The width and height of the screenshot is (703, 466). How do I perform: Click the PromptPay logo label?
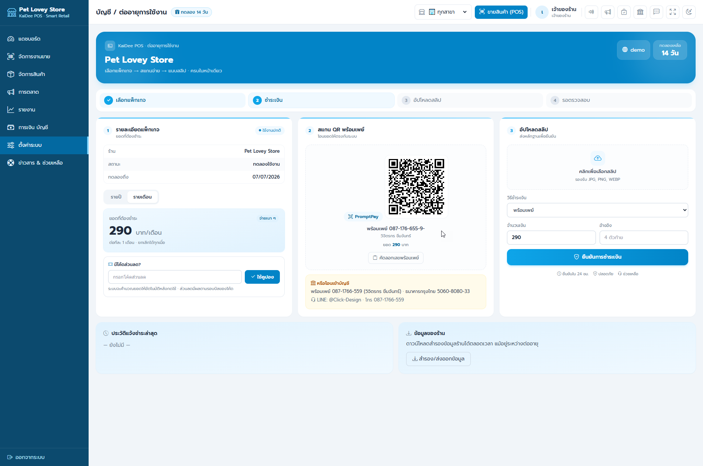click(363, 217)
